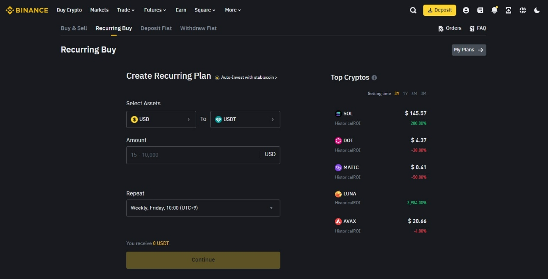Select the Recurring Buy tab
Screen dimensions: 548x279
[114, 28]
